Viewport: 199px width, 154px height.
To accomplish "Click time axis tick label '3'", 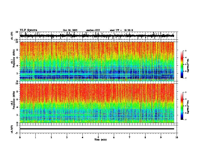I will (x=67, y=137).
